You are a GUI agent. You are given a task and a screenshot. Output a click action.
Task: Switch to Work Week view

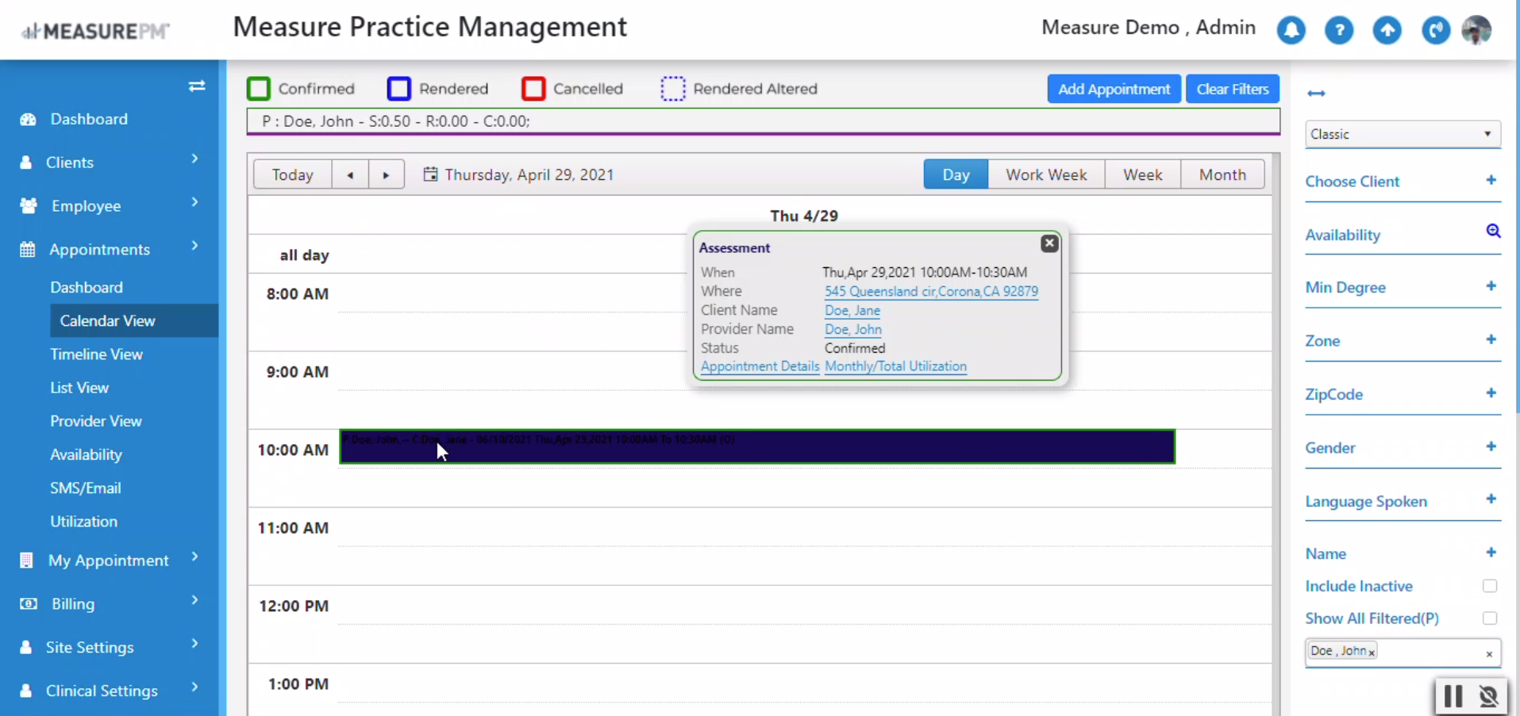(1046, 174)
